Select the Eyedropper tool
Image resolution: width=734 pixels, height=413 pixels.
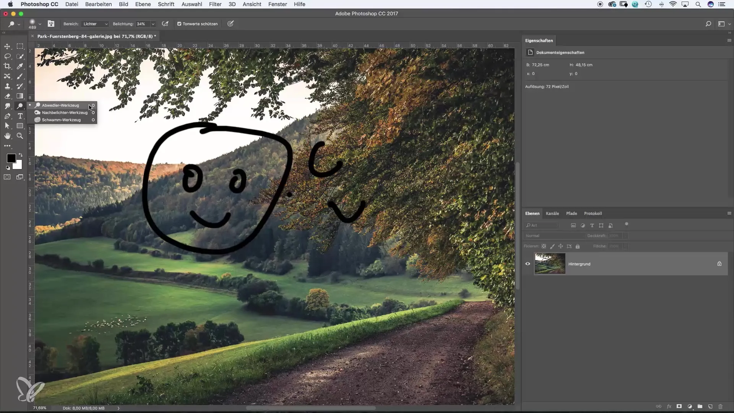point(20,66)
